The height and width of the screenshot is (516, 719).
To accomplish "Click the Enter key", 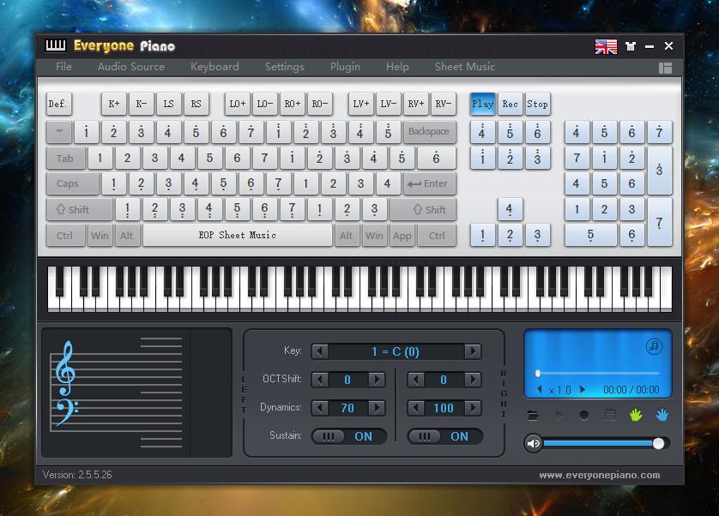I will pyautogui.click(x=429, y=184).
